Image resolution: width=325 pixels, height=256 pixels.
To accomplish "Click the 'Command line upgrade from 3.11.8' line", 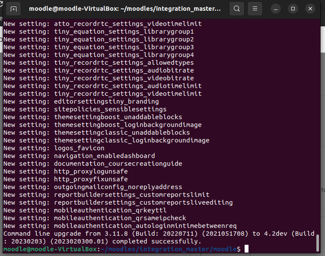I will pos(159,234).
